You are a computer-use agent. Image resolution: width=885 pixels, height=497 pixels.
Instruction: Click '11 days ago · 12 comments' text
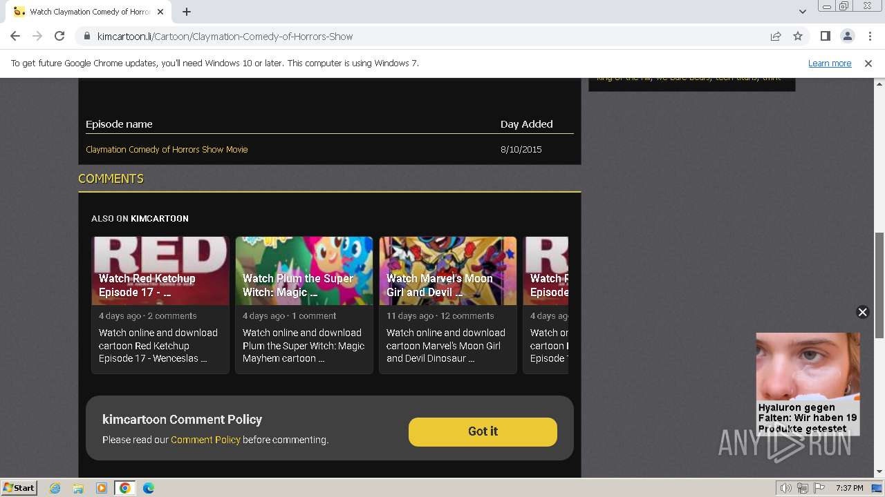click(x=440, y=315)
